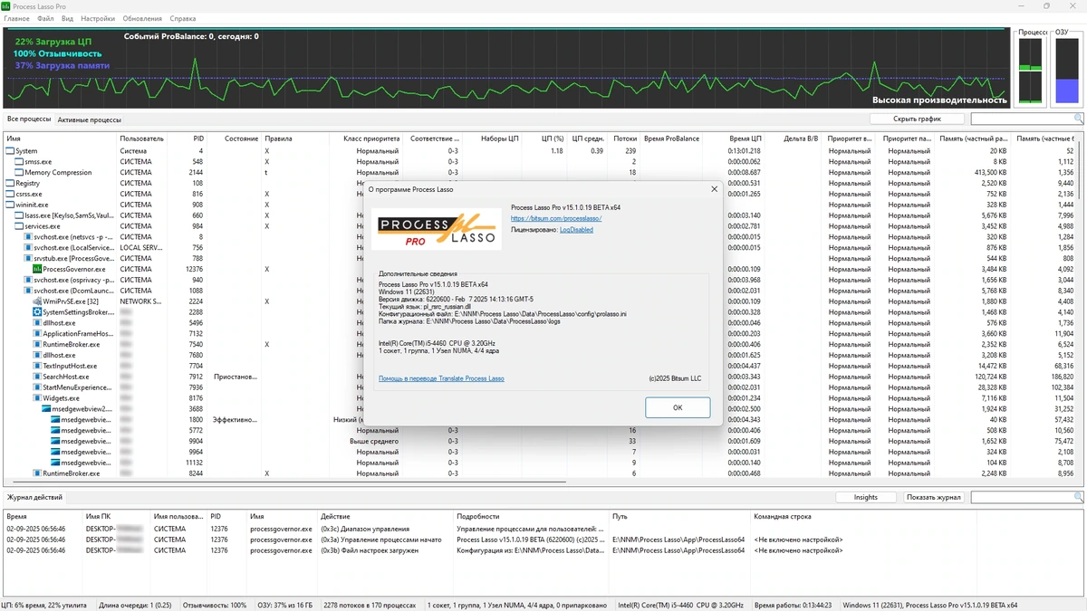Click the services.exe process icon
Screen dimensions: 1087x611
pos(19,227)
